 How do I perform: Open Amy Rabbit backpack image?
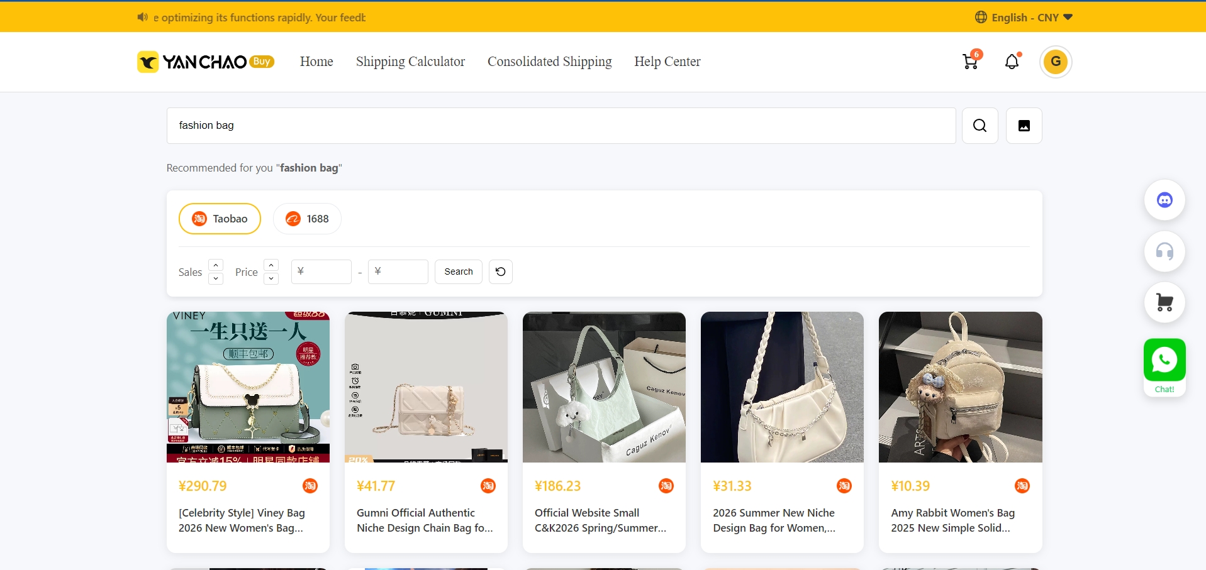(x=960, y=387)
